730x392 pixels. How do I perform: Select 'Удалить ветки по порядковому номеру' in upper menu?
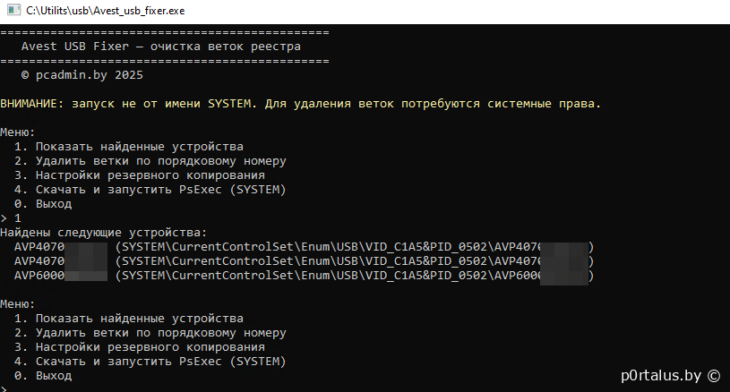150,161
